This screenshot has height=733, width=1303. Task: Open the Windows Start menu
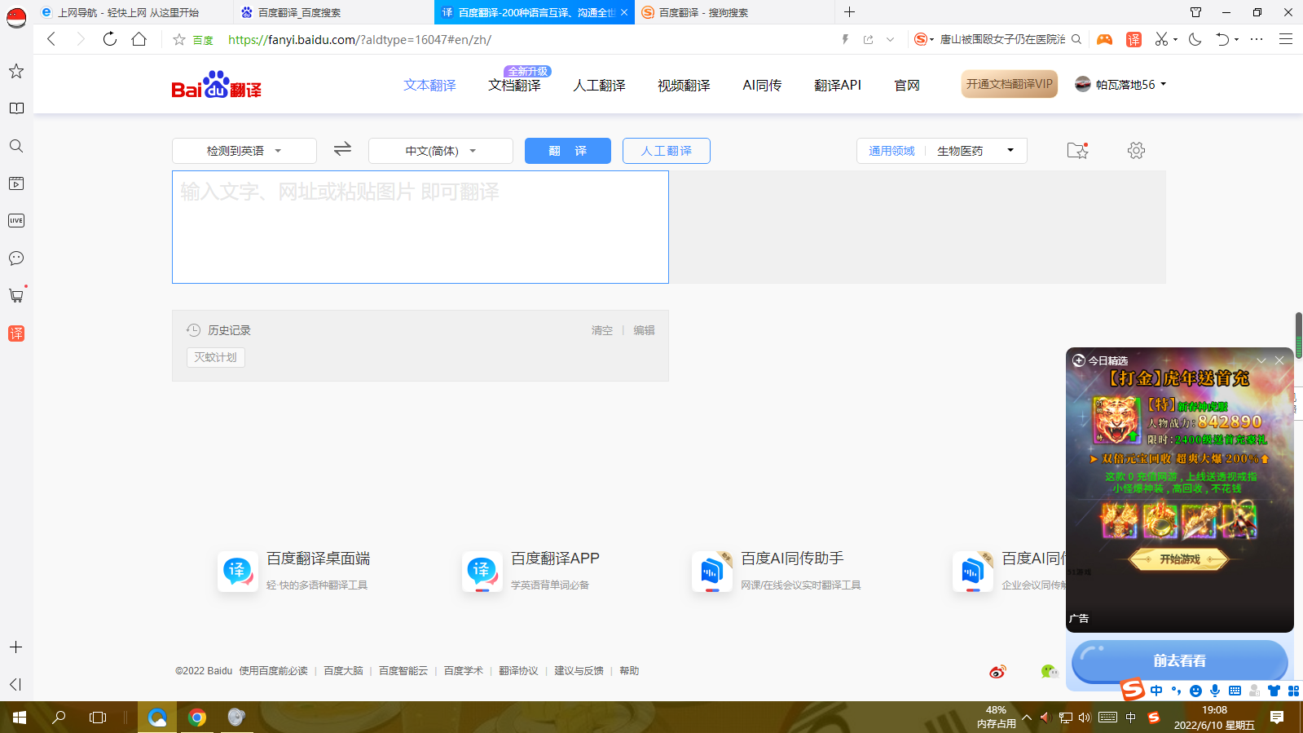[20, 718]
